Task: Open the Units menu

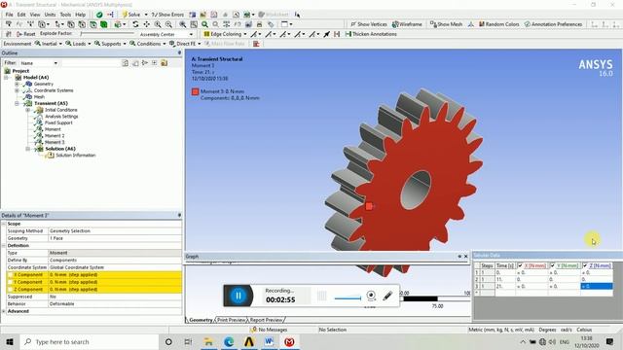Action: (50, 15)
